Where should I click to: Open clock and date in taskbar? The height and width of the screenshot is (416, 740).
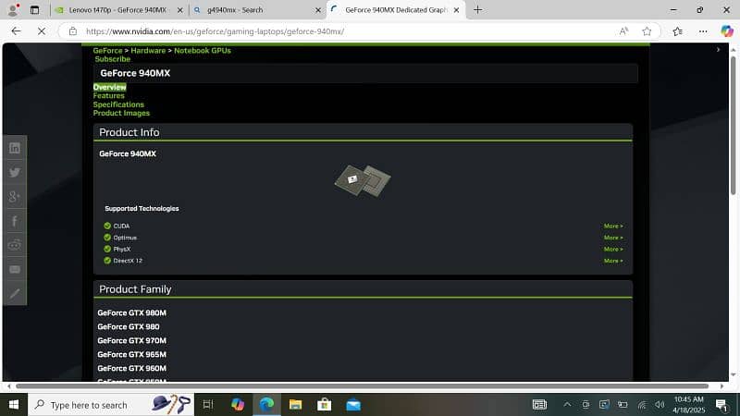(x=689, y=405)
